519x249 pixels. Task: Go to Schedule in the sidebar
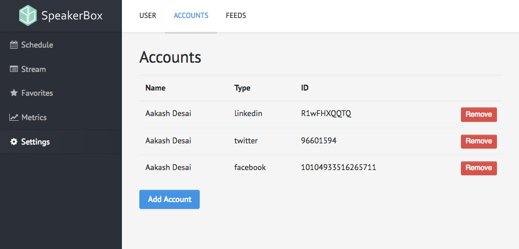pos(37,45)
